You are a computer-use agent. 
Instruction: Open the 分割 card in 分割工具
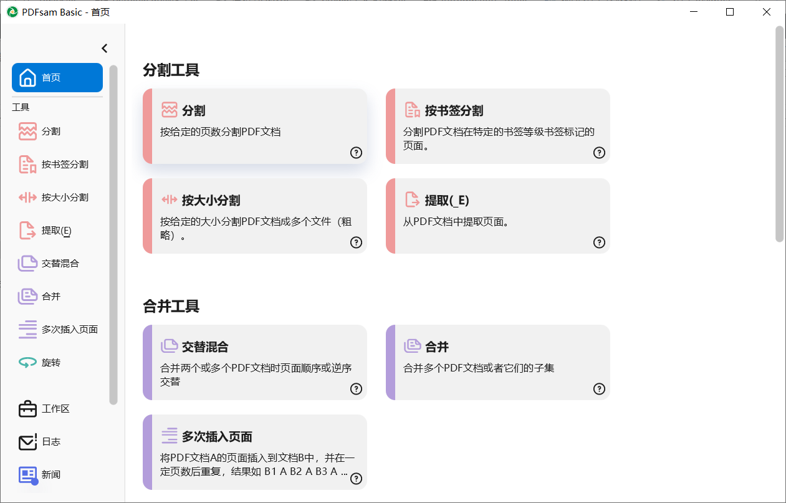tap(256, 126)
